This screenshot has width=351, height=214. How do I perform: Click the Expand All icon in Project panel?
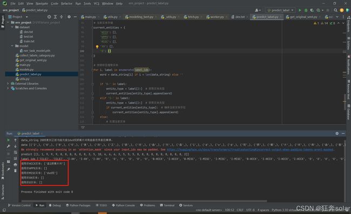tap(55, 17)
